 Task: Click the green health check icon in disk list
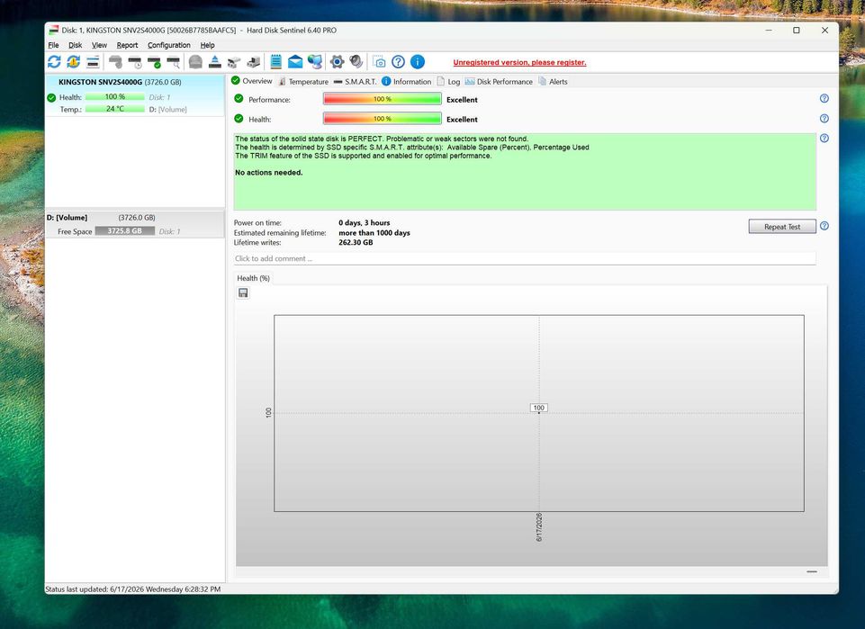(51, 97)
